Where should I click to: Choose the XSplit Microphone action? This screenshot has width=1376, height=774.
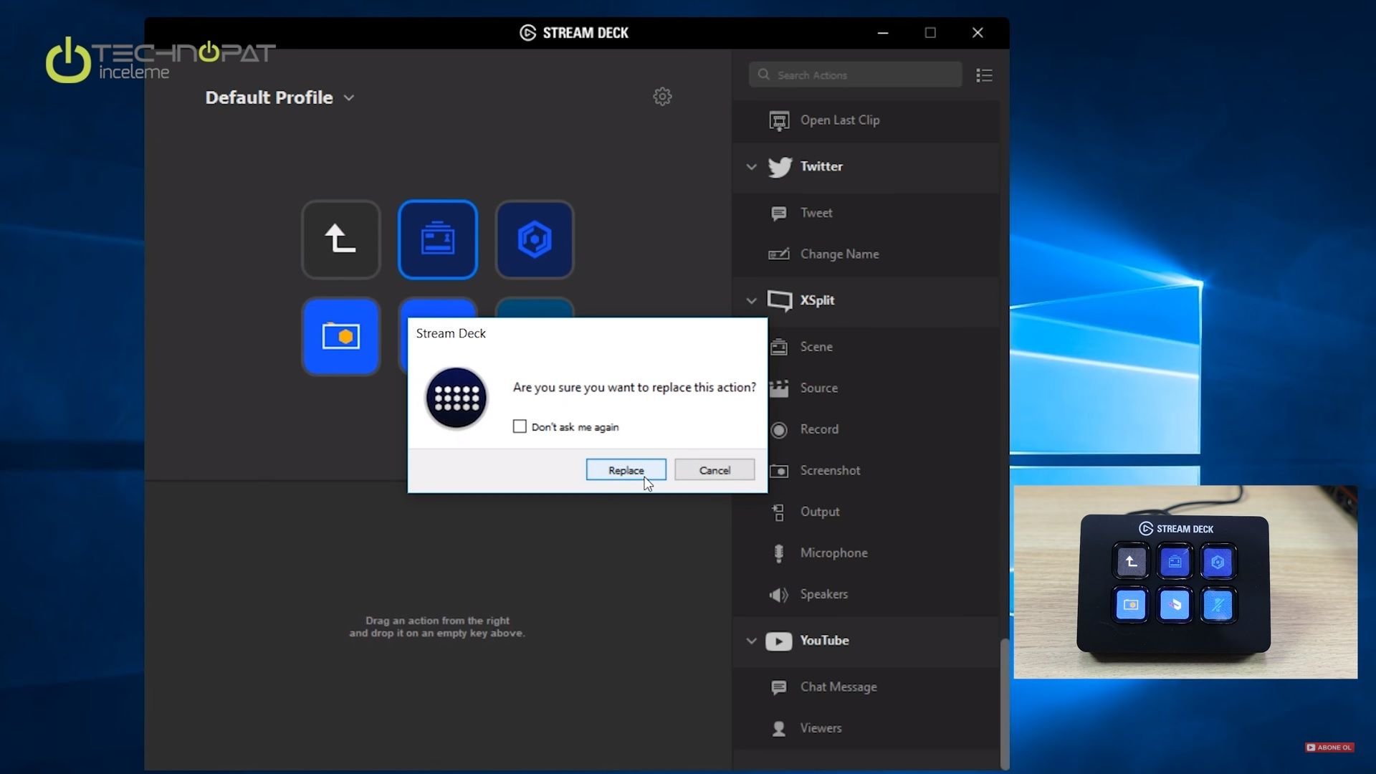click(833, 553)
